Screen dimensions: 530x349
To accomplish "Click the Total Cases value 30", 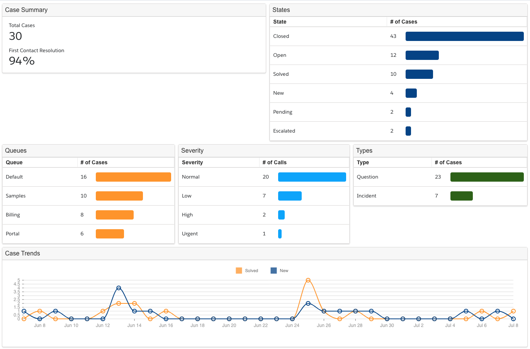I will tap(15, 36).
